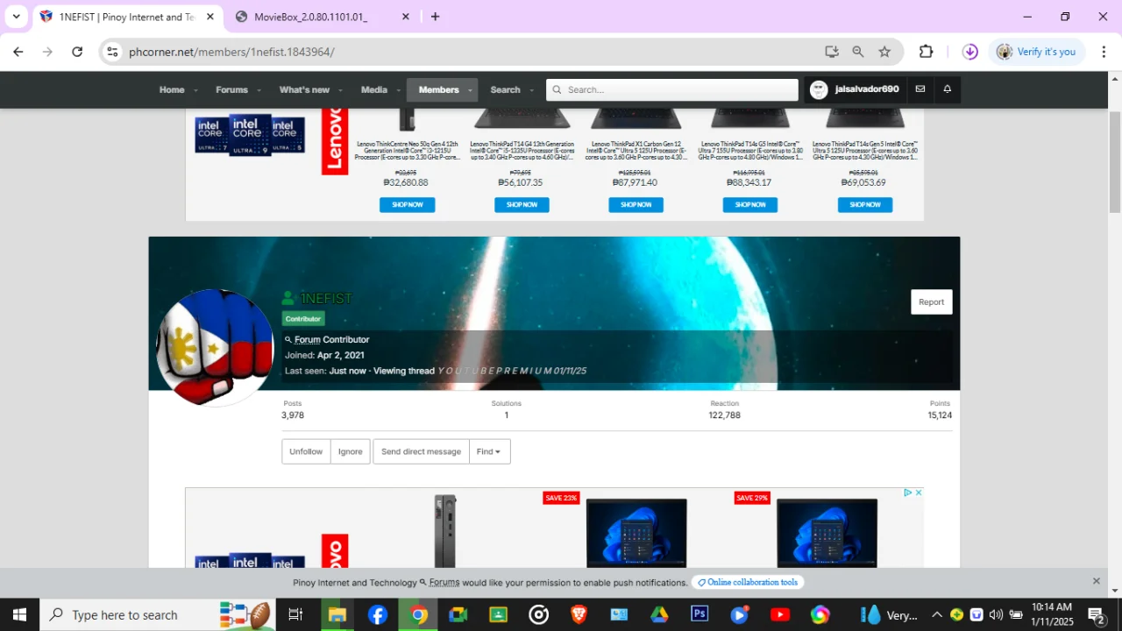This screenshot has height=631, width=1122.
Task: Close the MovieBox tab
Action: [405, 17]
